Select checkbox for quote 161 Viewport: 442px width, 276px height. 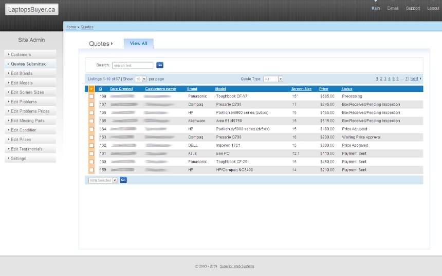[x=91, y=153]
